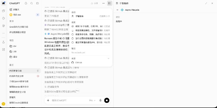The width and height of the screenshot is (217, 108).
Task: Expand the 子智能体 side panel to full size
Action: (206, 3)
